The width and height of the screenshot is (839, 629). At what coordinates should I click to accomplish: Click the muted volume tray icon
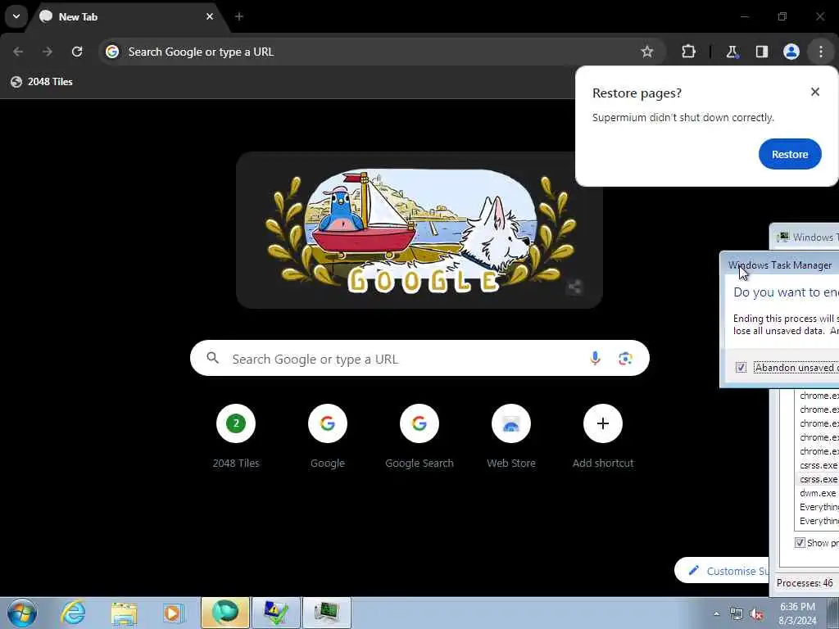pos(756,614)
